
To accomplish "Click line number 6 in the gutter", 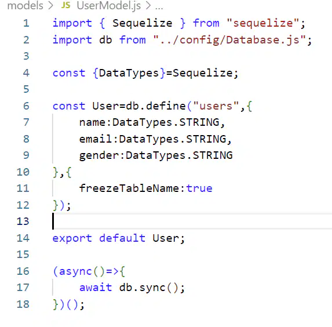I will pos(26,106).
